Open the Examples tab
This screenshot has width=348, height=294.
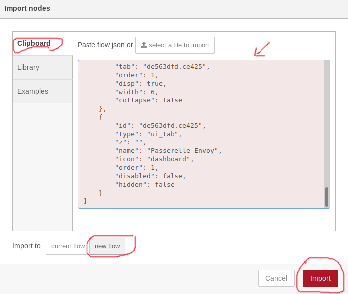click(42, 91)
